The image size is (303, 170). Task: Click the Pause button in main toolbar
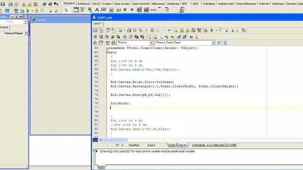(x=37, y=10)
